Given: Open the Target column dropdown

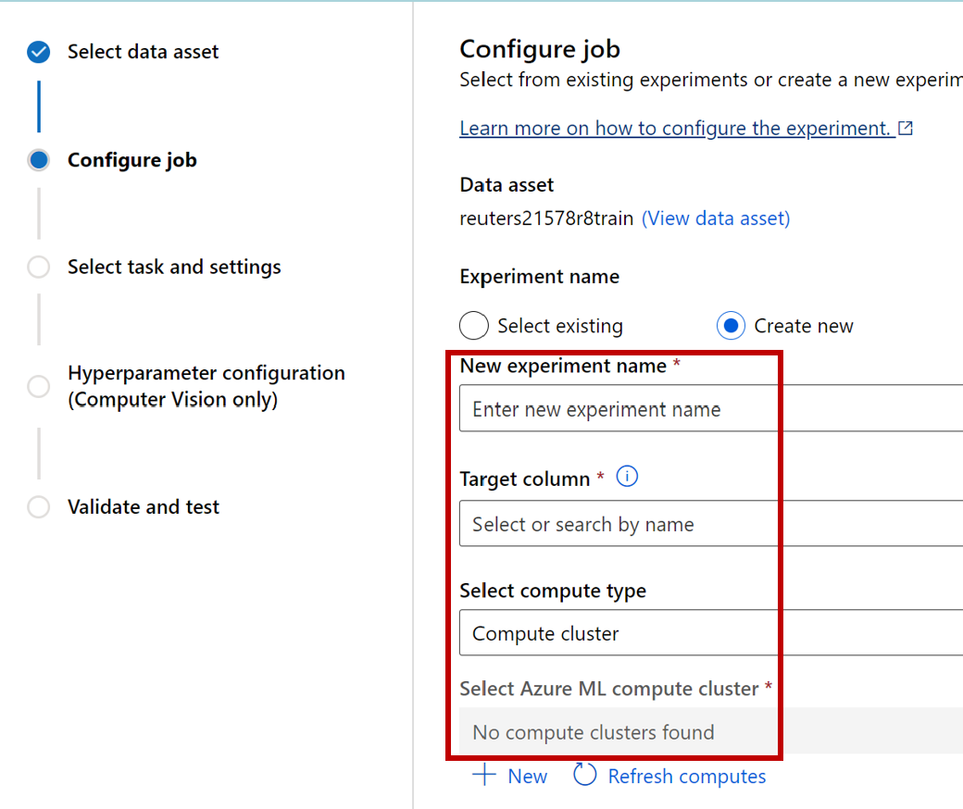Looking at the screenshot, I should point(711,524).
